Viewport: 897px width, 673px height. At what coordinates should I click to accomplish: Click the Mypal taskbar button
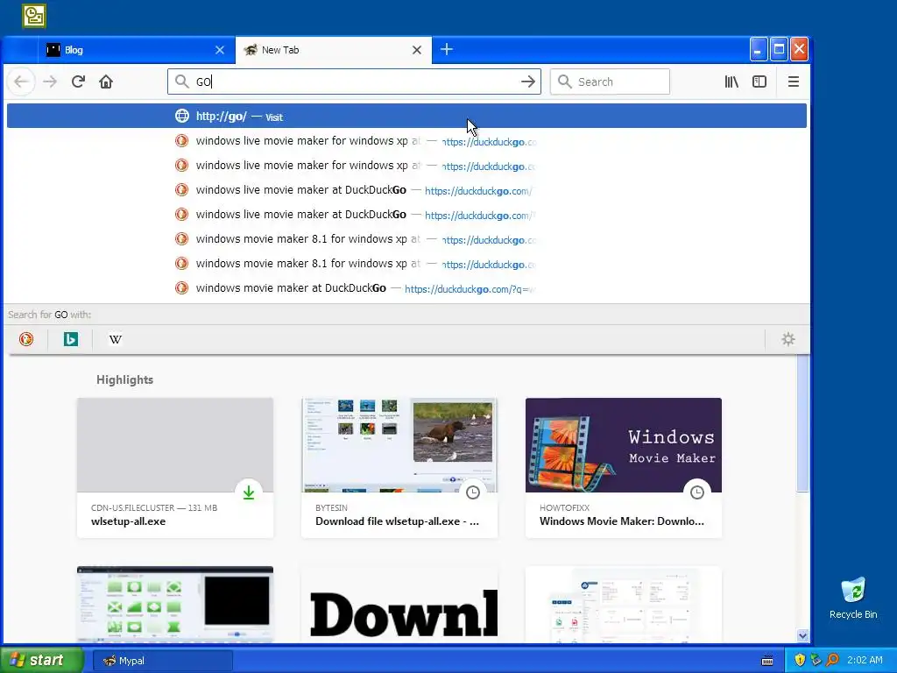[x=163, y=661]
